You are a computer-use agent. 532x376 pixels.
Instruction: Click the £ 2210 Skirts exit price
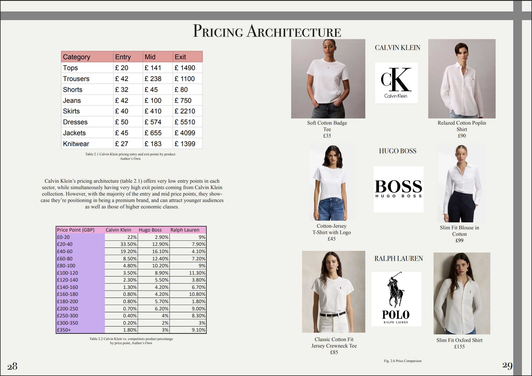click(x=185, y=111)
